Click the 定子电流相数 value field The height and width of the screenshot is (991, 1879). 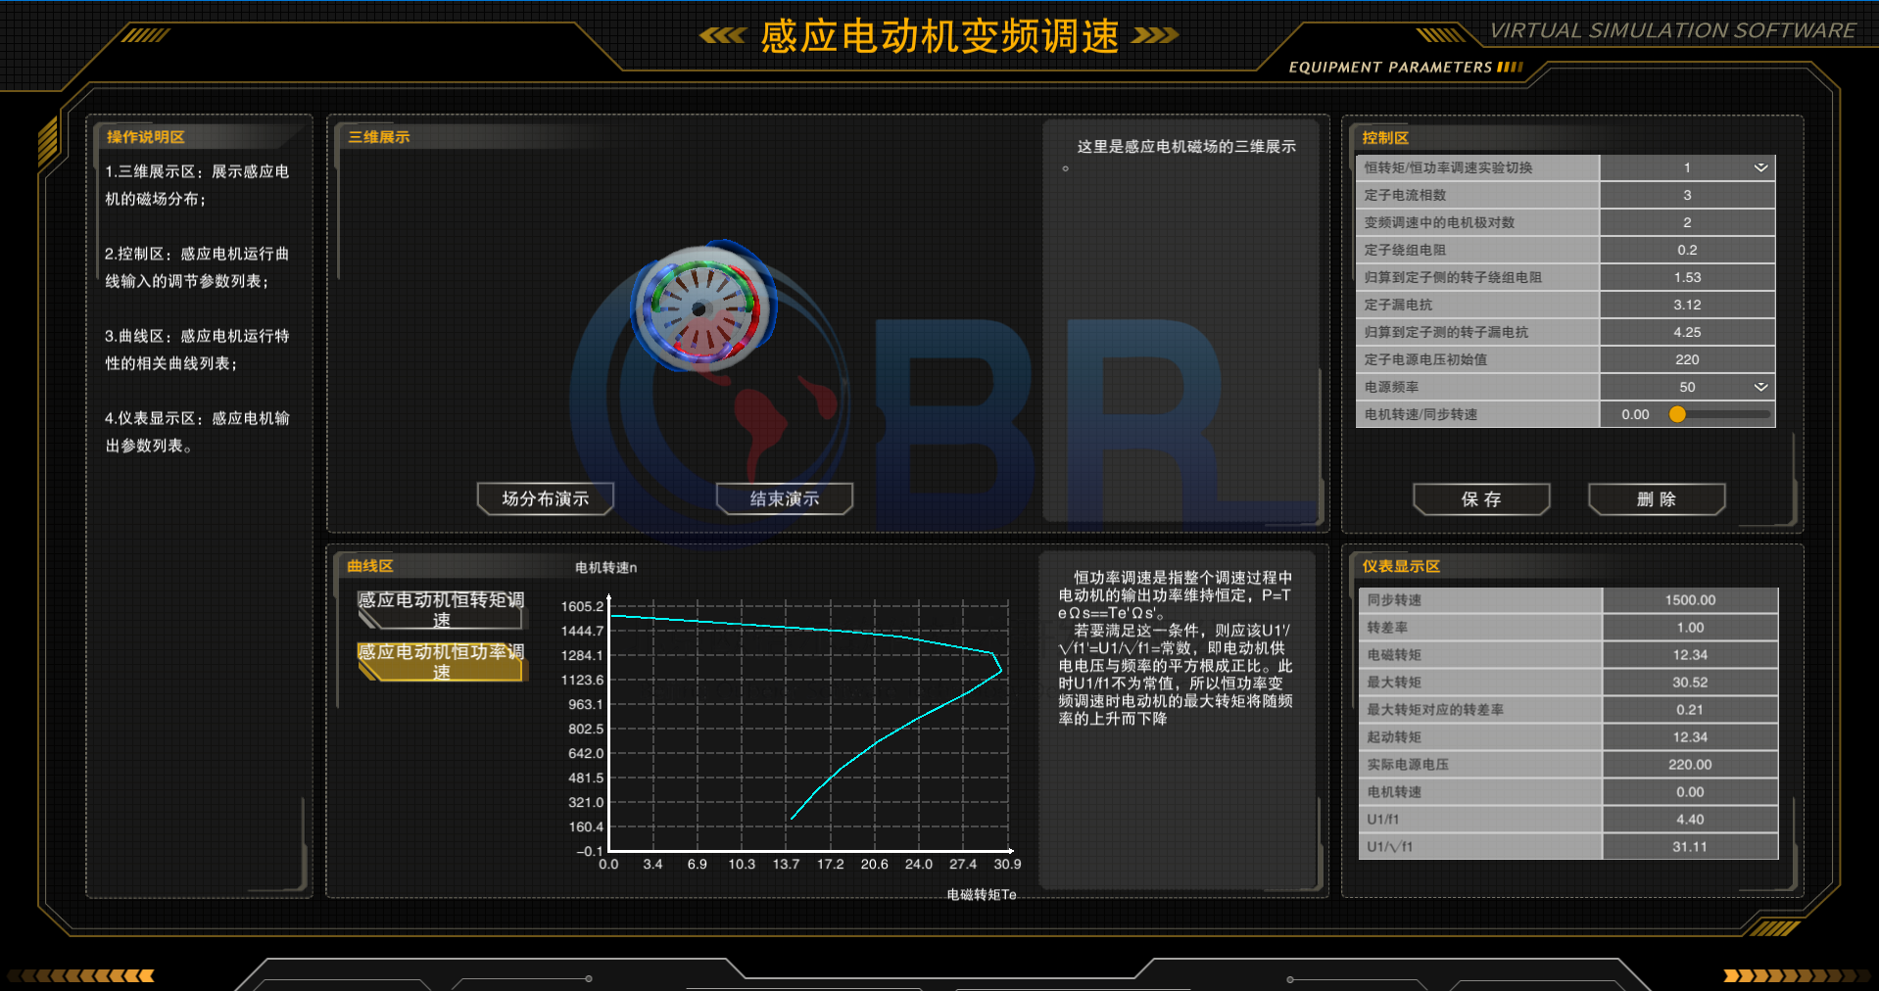pos(1687,195)
